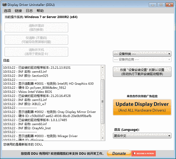Select log line Oray Display Mirror Driver

point(50,112)
